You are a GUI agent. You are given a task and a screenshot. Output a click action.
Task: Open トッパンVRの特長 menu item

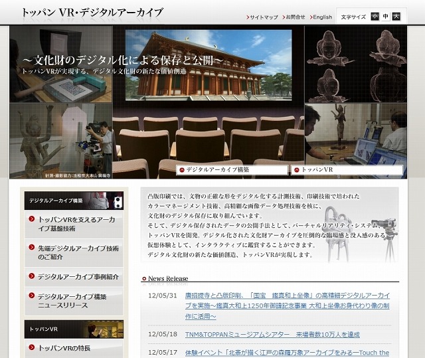(x=74, y=348)
